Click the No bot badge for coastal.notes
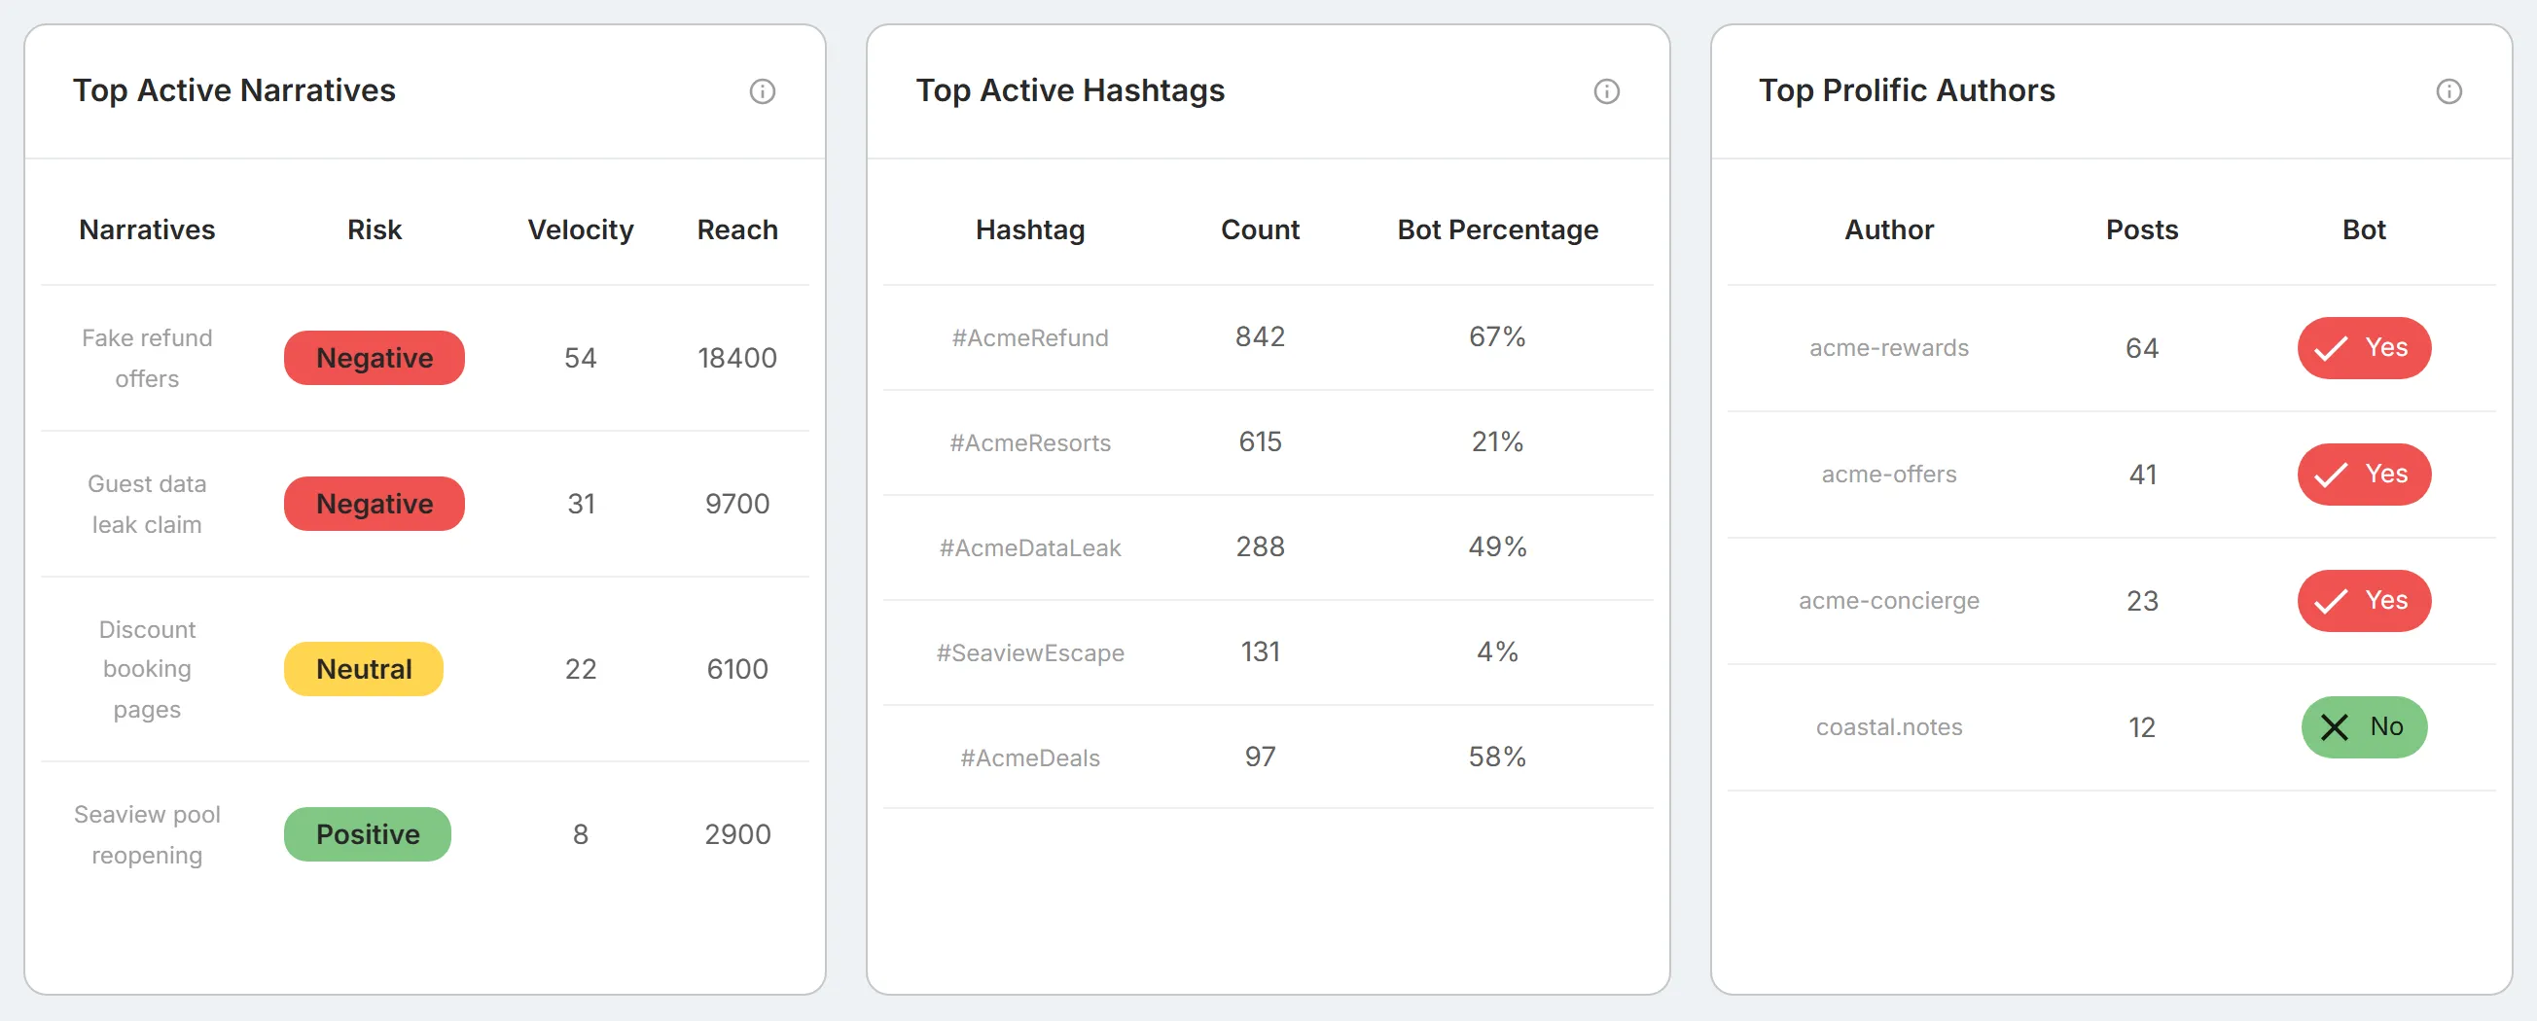Screen dimensions: 2537x1021 2364,726
